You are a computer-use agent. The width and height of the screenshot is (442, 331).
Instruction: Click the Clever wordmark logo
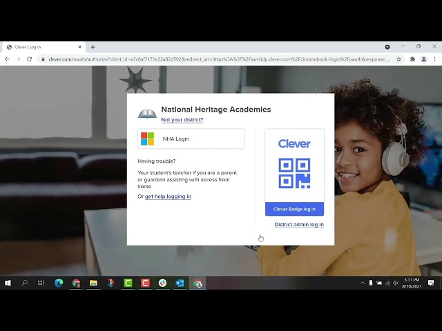[x=294, y=143]
